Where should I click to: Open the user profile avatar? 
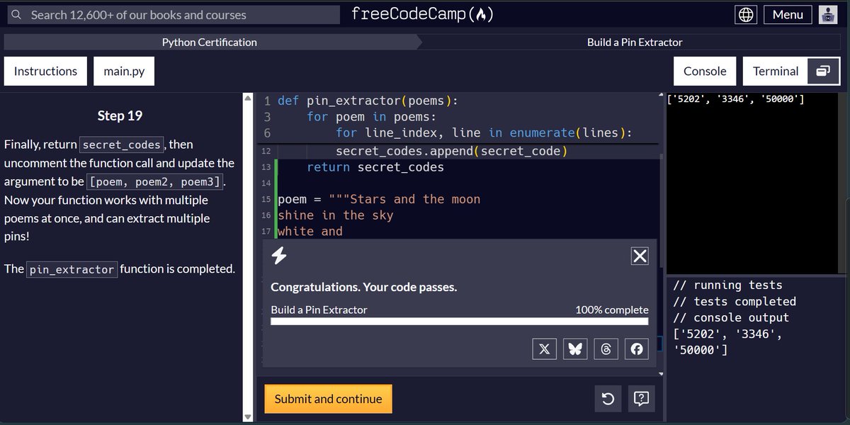tap(828, 14)
